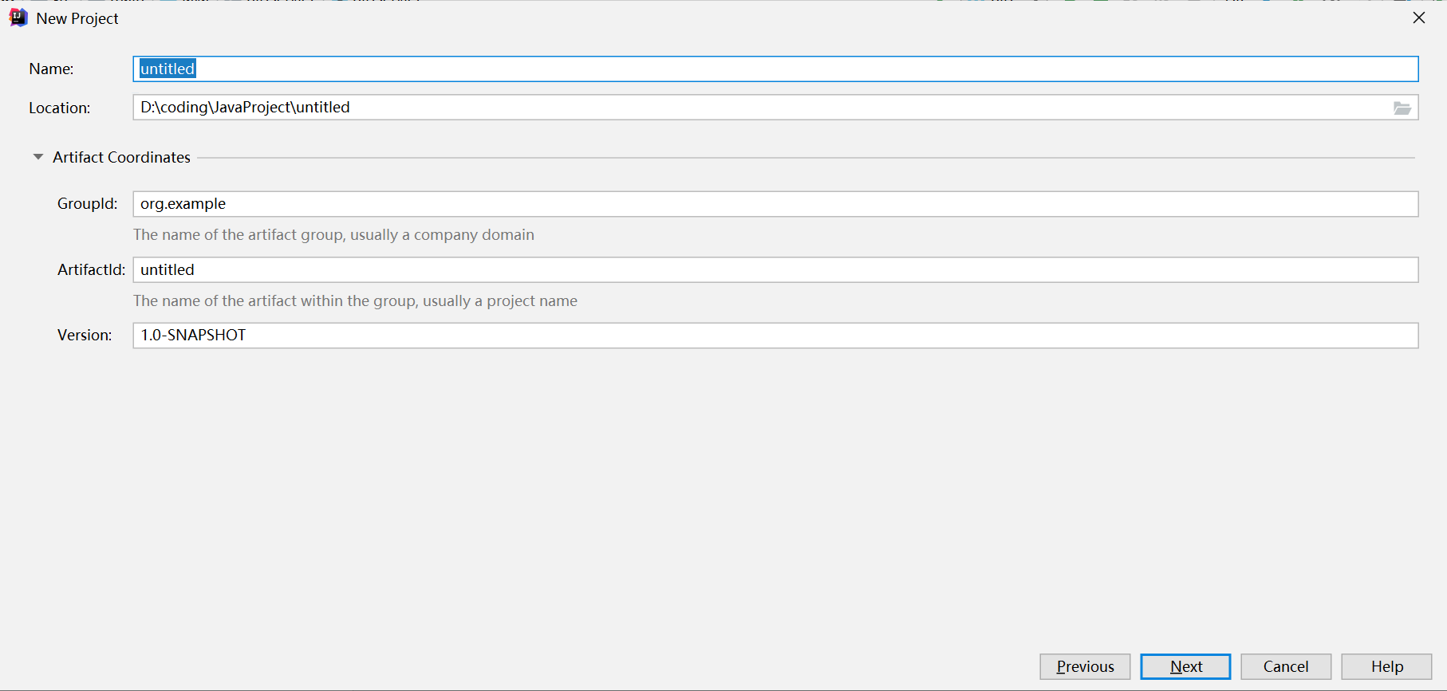
Task: Click the "Location:" label
Action: [x=59, y=108]
